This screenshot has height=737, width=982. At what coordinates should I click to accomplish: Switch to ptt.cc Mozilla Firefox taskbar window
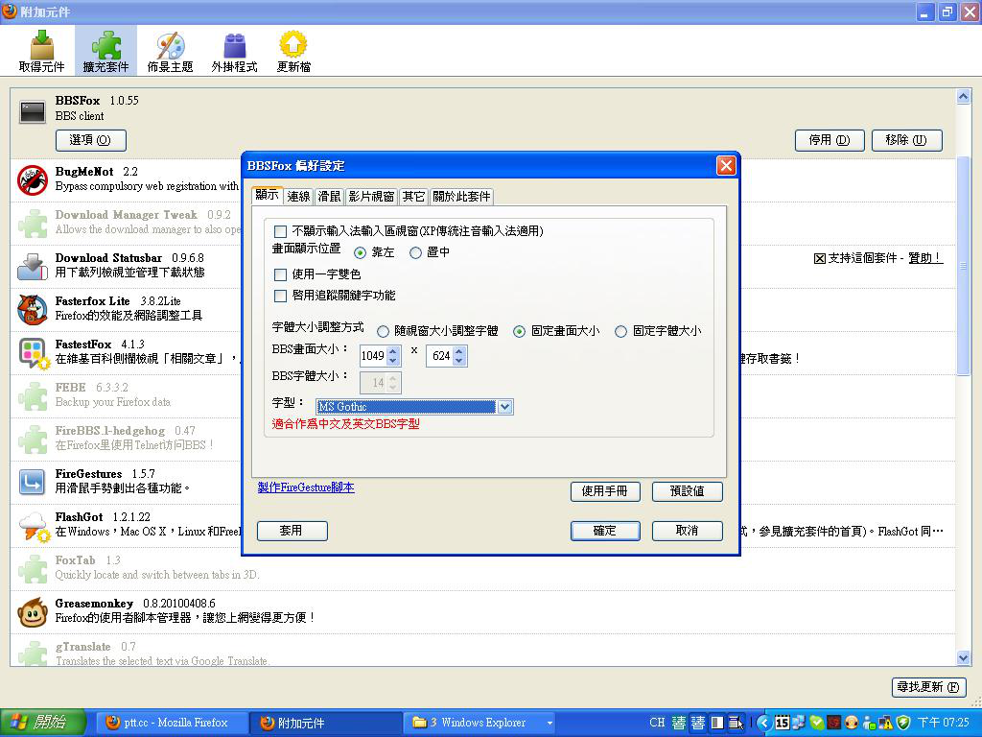173,723
